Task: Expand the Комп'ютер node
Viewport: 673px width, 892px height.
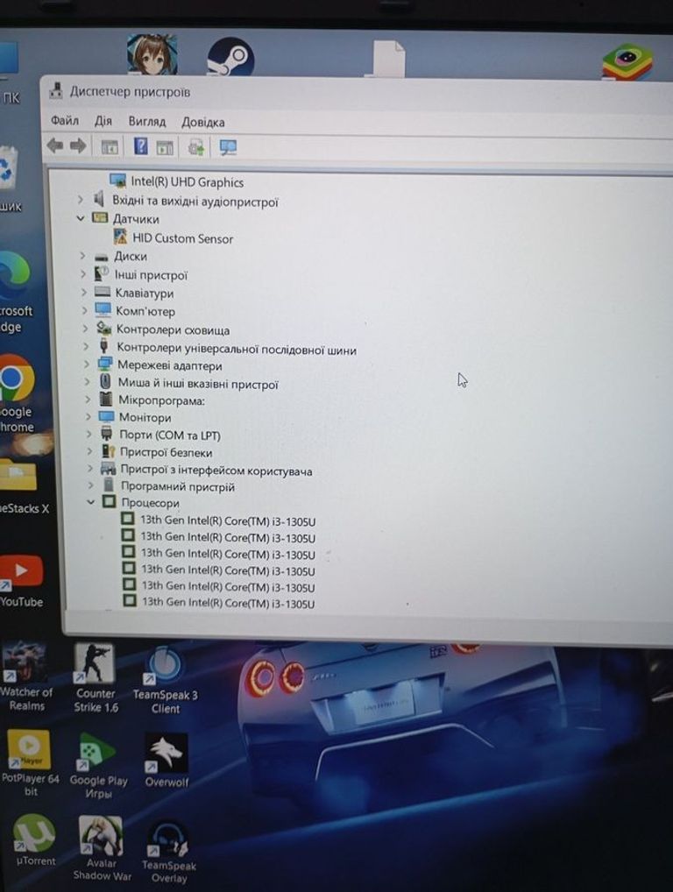Action: coord(85,310)
